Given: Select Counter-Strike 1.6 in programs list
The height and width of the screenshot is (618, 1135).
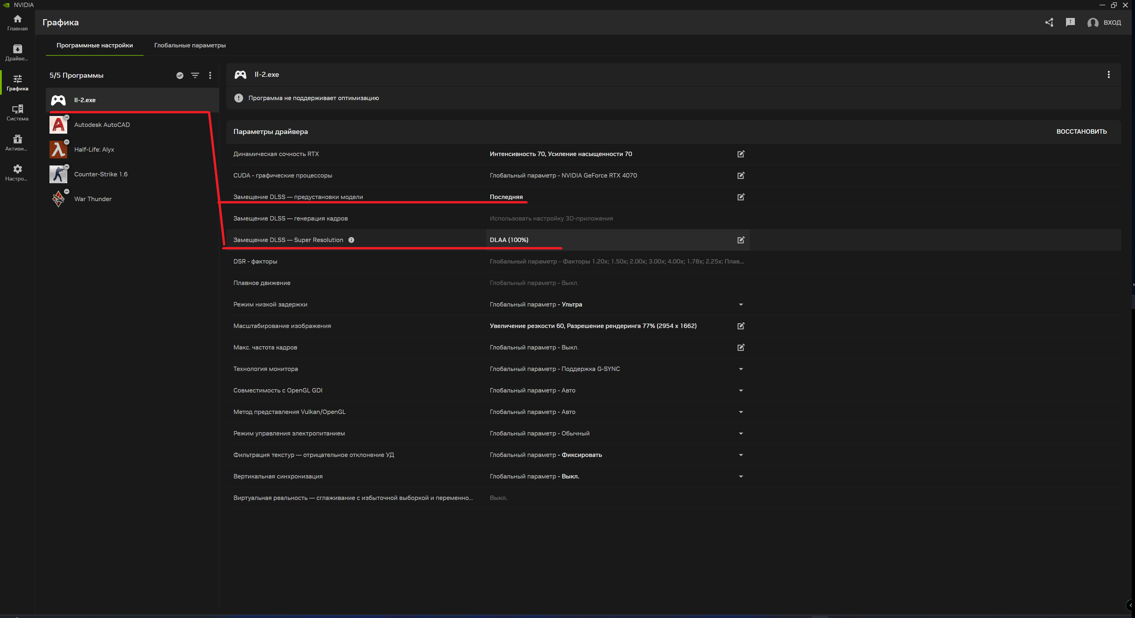Looking at the screenshot, I should coord(132,174).
